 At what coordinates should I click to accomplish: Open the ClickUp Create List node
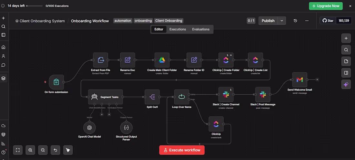pos(255,60)
